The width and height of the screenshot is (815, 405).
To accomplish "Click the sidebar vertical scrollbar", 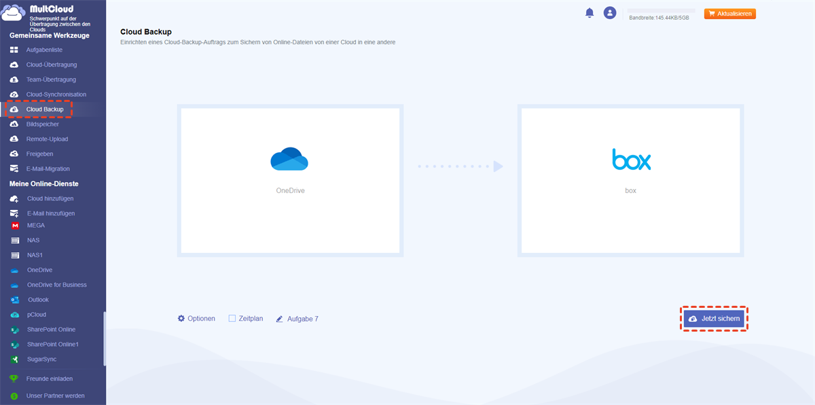I will (104, 338).
